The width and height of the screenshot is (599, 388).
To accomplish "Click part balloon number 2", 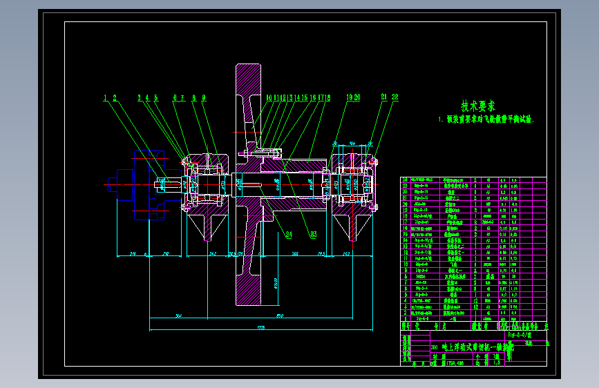I will (115, 98).
